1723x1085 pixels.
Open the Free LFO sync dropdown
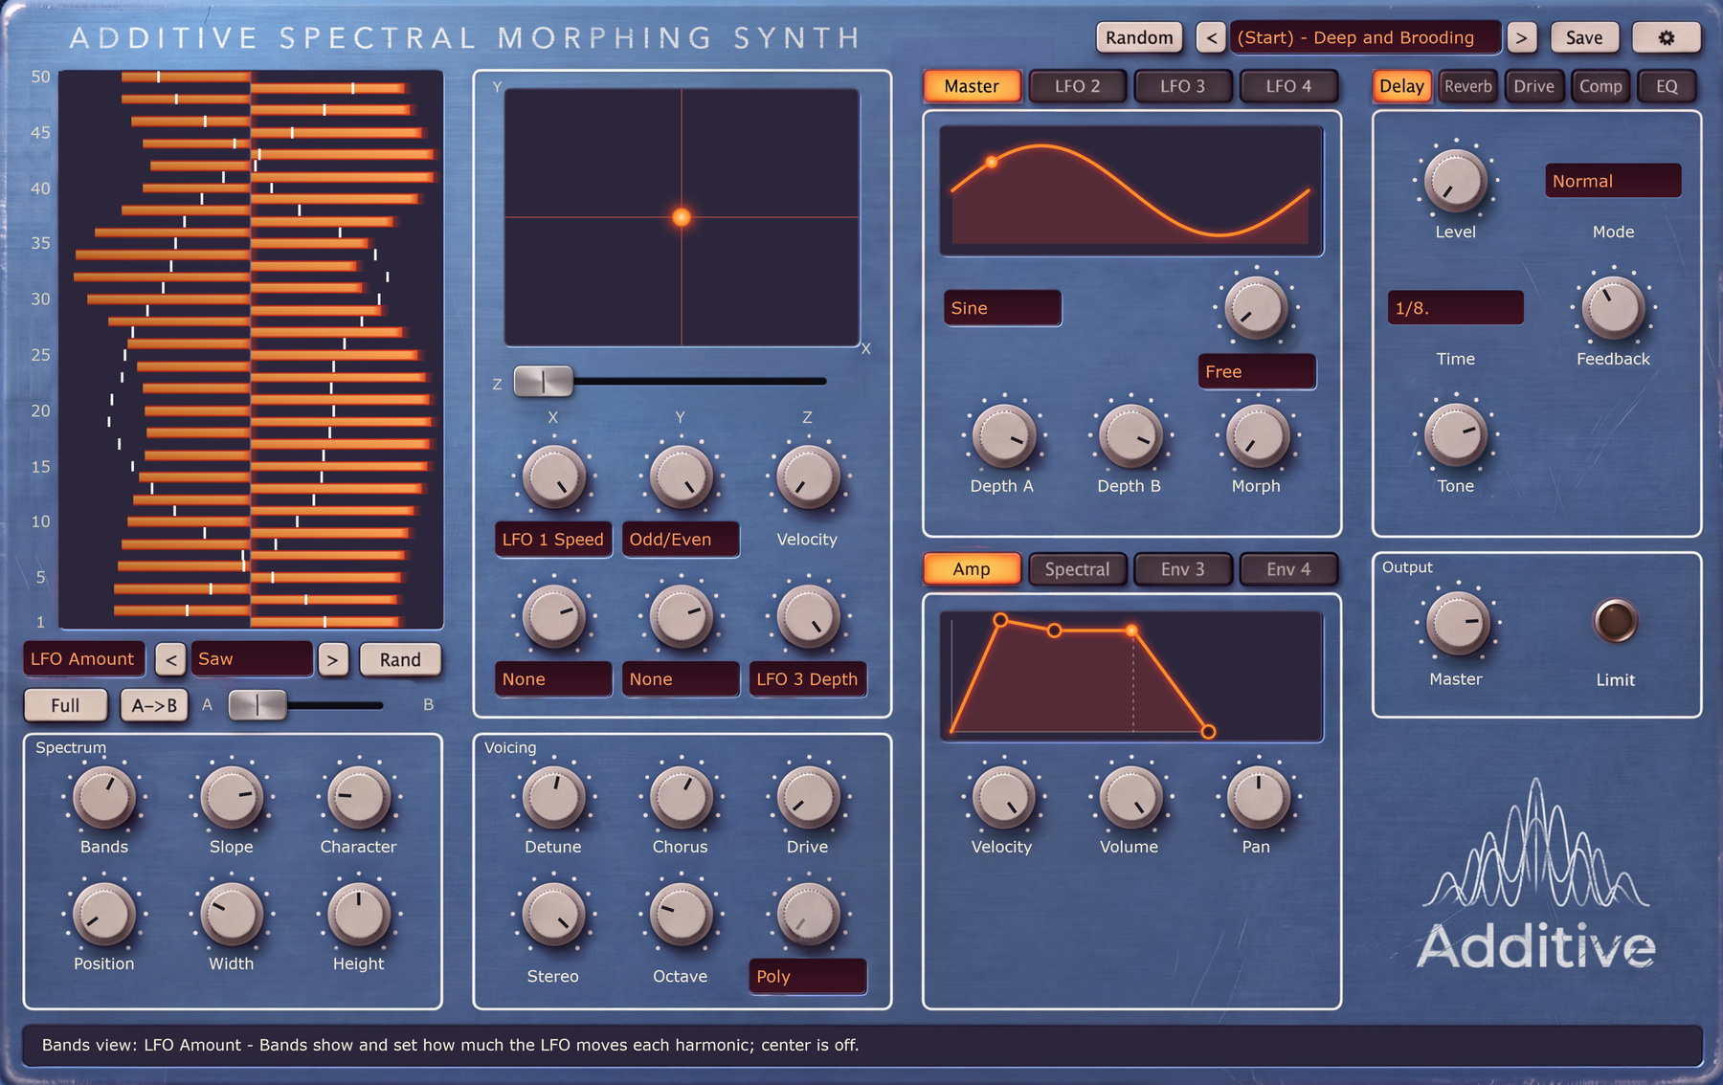pos(1257,371)
